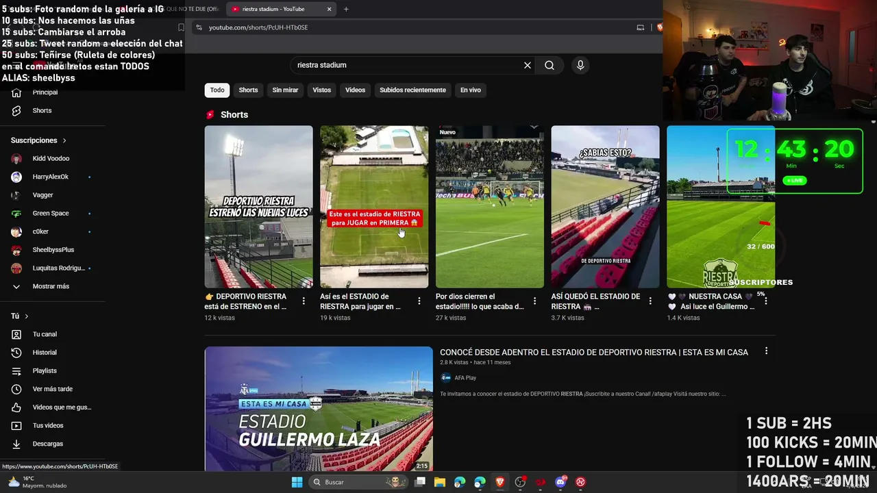
Task: Open options for 'Así es el ESTADIO de RIESTRA' short
Action: tap(419, 301)
